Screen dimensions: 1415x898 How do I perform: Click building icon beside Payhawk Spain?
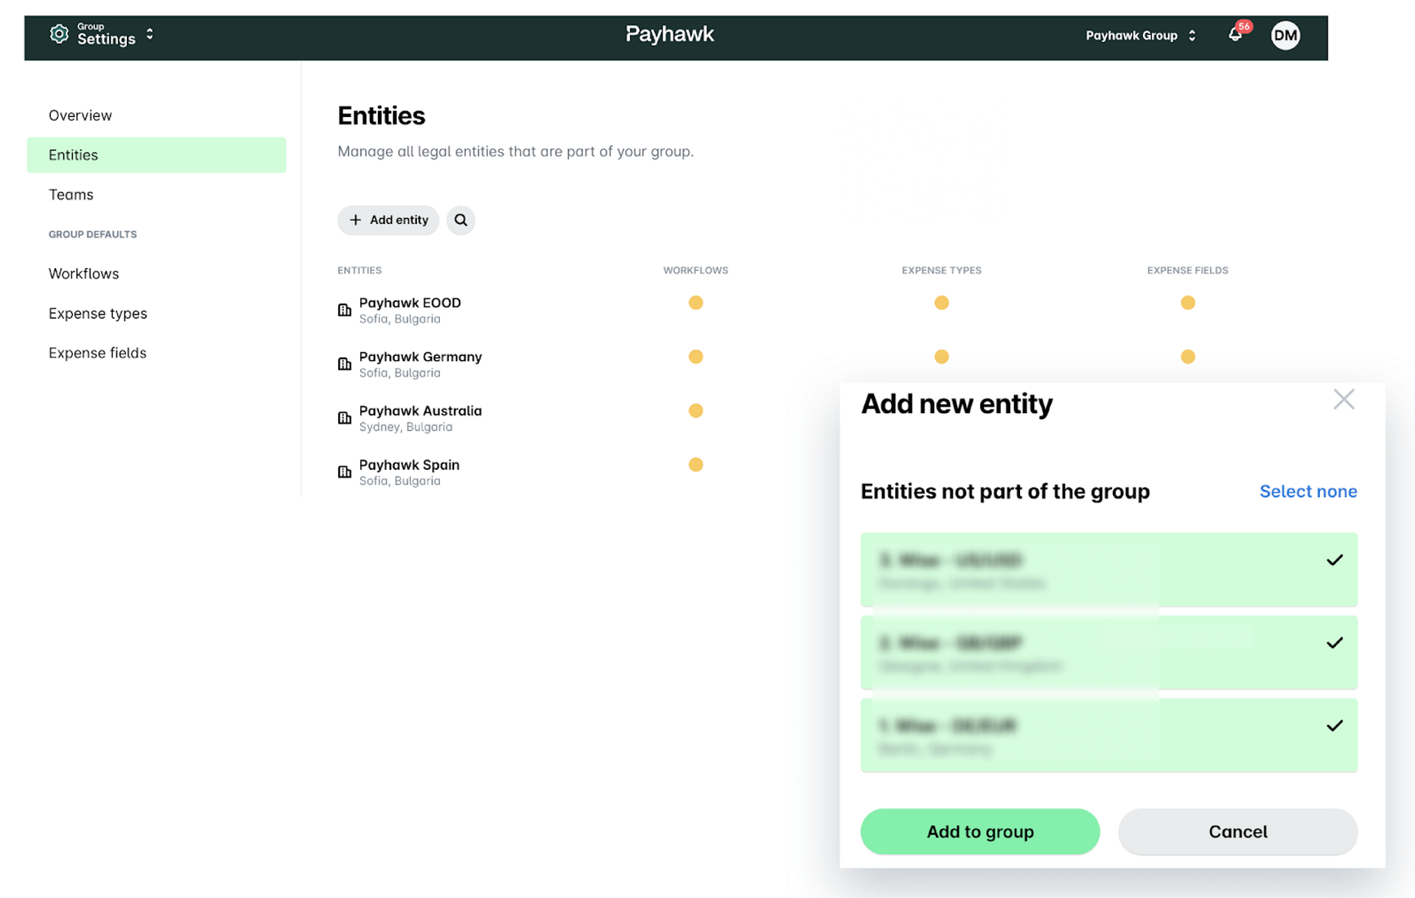[344, 471]
